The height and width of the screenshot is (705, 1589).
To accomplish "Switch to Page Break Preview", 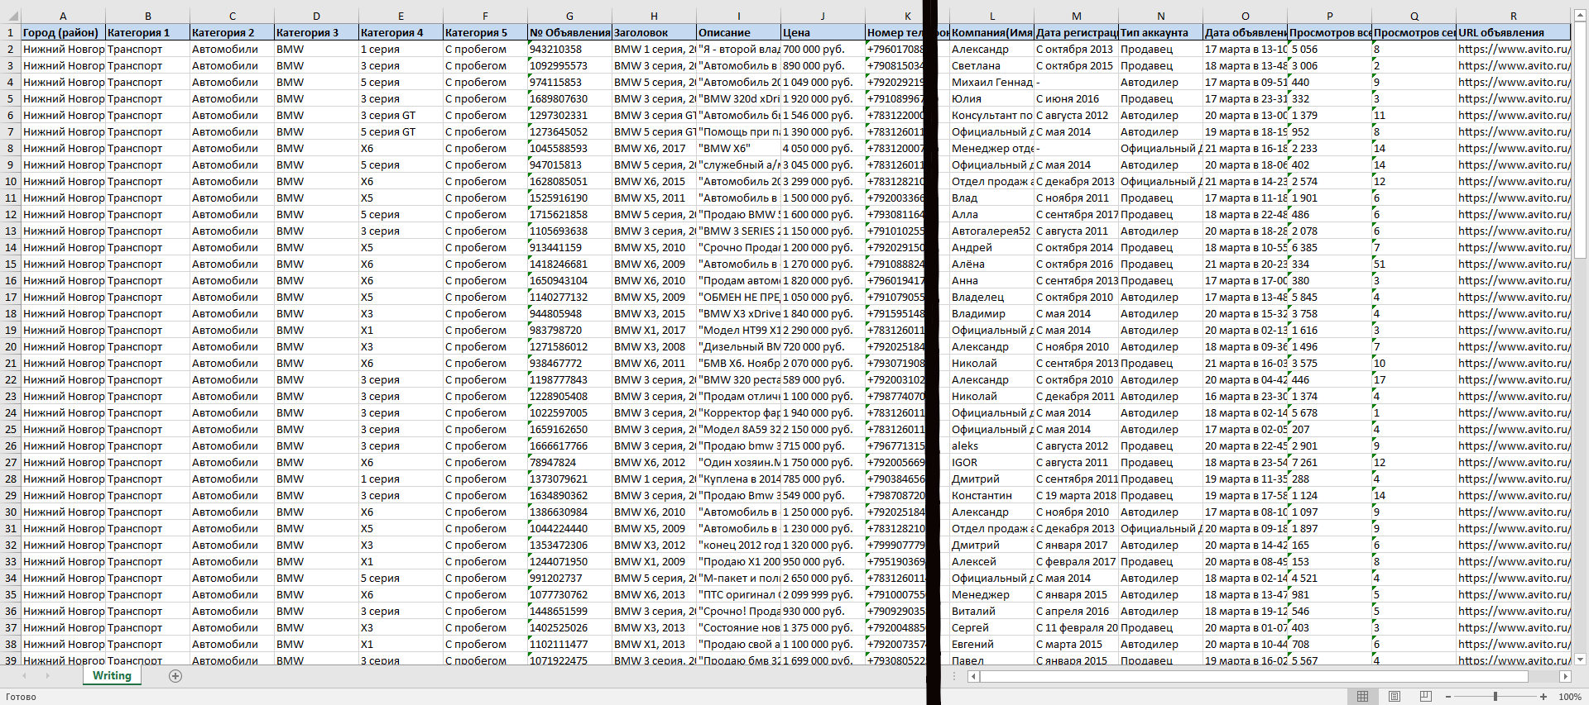I will click(1425, 696).
